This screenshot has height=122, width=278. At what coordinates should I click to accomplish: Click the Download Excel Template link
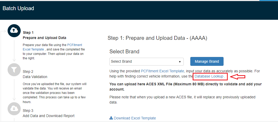point(135,118)
